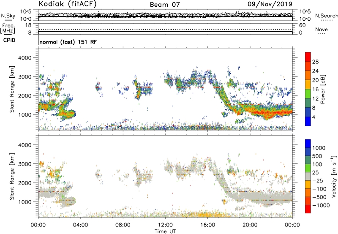
Task: Click the 'CPID' label
Action: 9,40
